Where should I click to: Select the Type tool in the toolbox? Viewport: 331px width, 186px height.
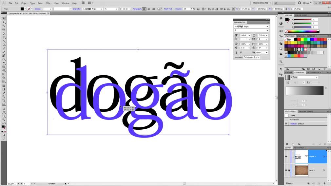point(4,37)
